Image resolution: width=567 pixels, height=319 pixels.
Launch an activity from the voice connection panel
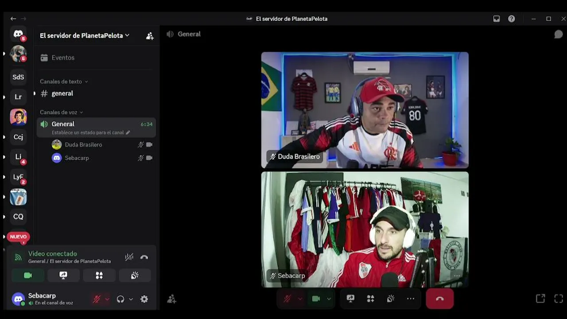tap(99, 275)
